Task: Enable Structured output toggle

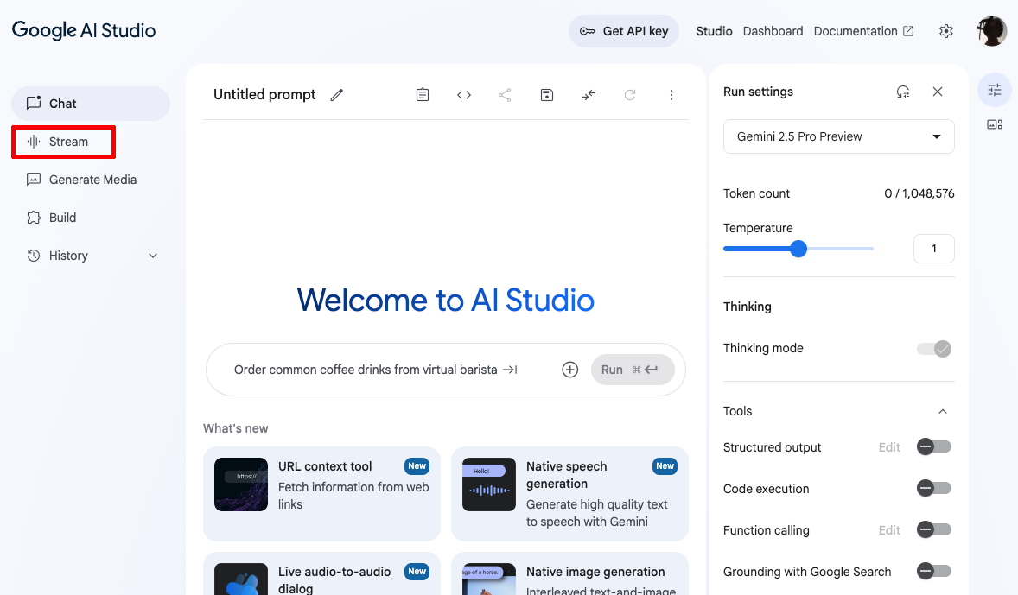Action: [x=934, y=446]
